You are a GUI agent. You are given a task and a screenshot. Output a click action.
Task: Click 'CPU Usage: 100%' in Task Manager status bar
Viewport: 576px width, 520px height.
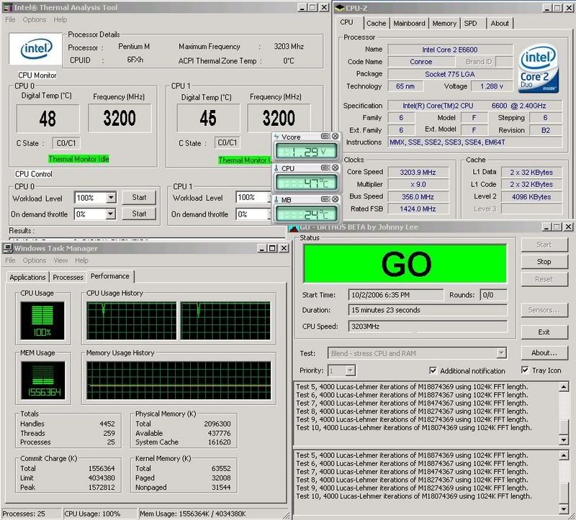coord(92,514)
